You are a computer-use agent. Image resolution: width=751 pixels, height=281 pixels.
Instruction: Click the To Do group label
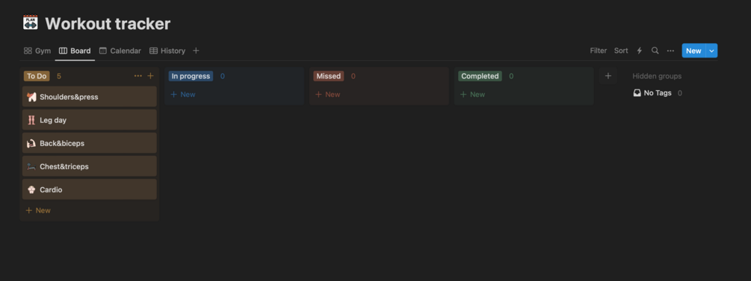pos(37,76)
